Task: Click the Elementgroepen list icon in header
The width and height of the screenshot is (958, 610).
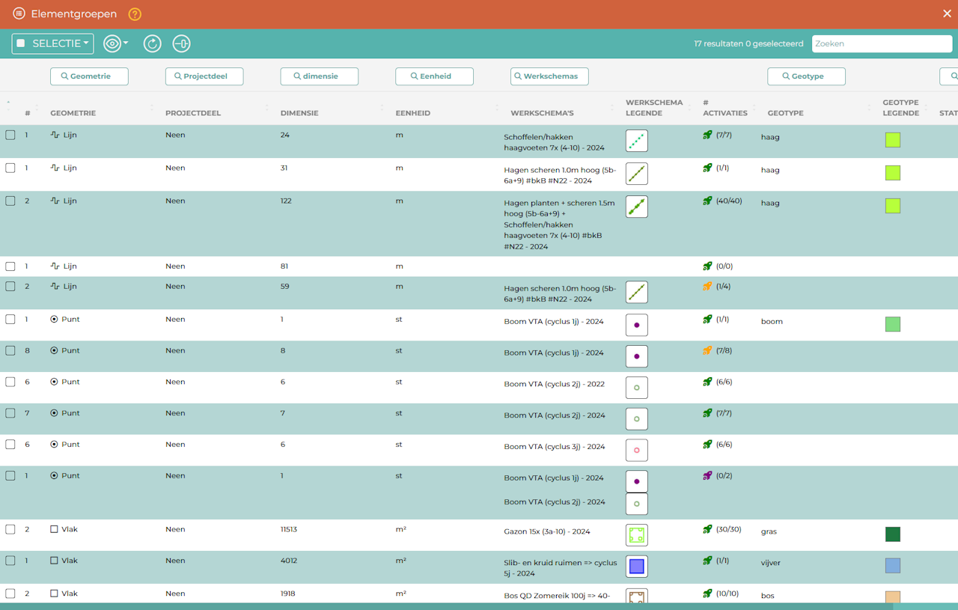Action: (x=19, y=14)
